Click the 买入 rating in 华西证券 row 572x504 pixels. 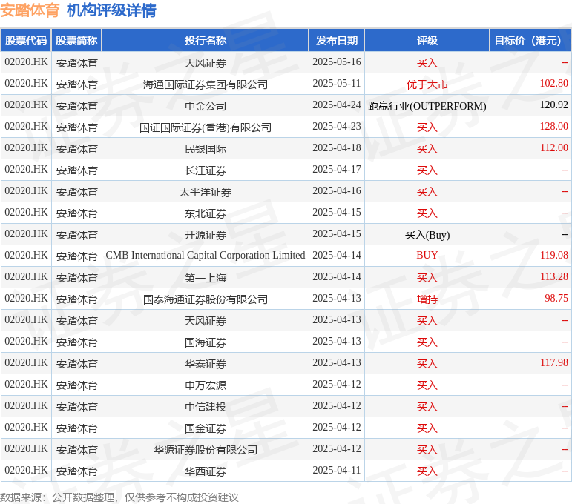pos(427,471)
